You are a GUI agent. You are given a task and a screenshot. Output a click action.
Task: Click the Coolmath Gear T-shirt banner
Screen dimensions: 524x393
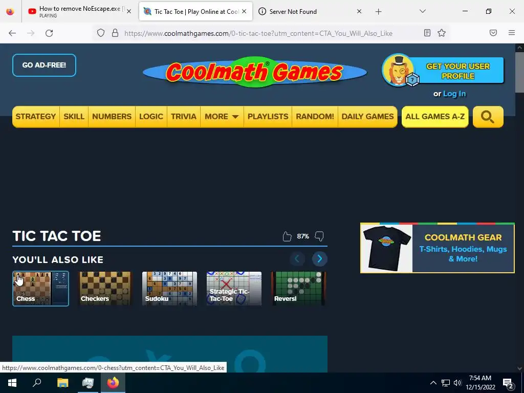[x=437, y=248]
